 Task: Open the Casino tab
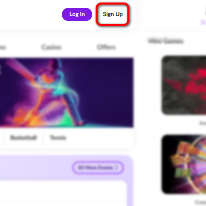(x=51, y=47)
